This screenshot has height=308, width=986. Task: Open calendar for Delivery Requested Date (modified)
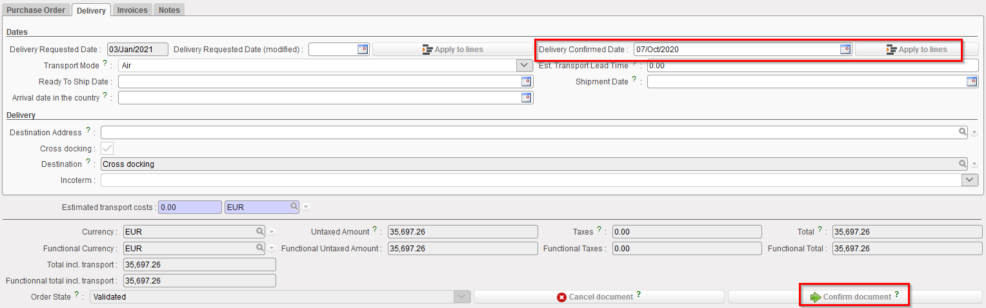[x=363, y=50]
